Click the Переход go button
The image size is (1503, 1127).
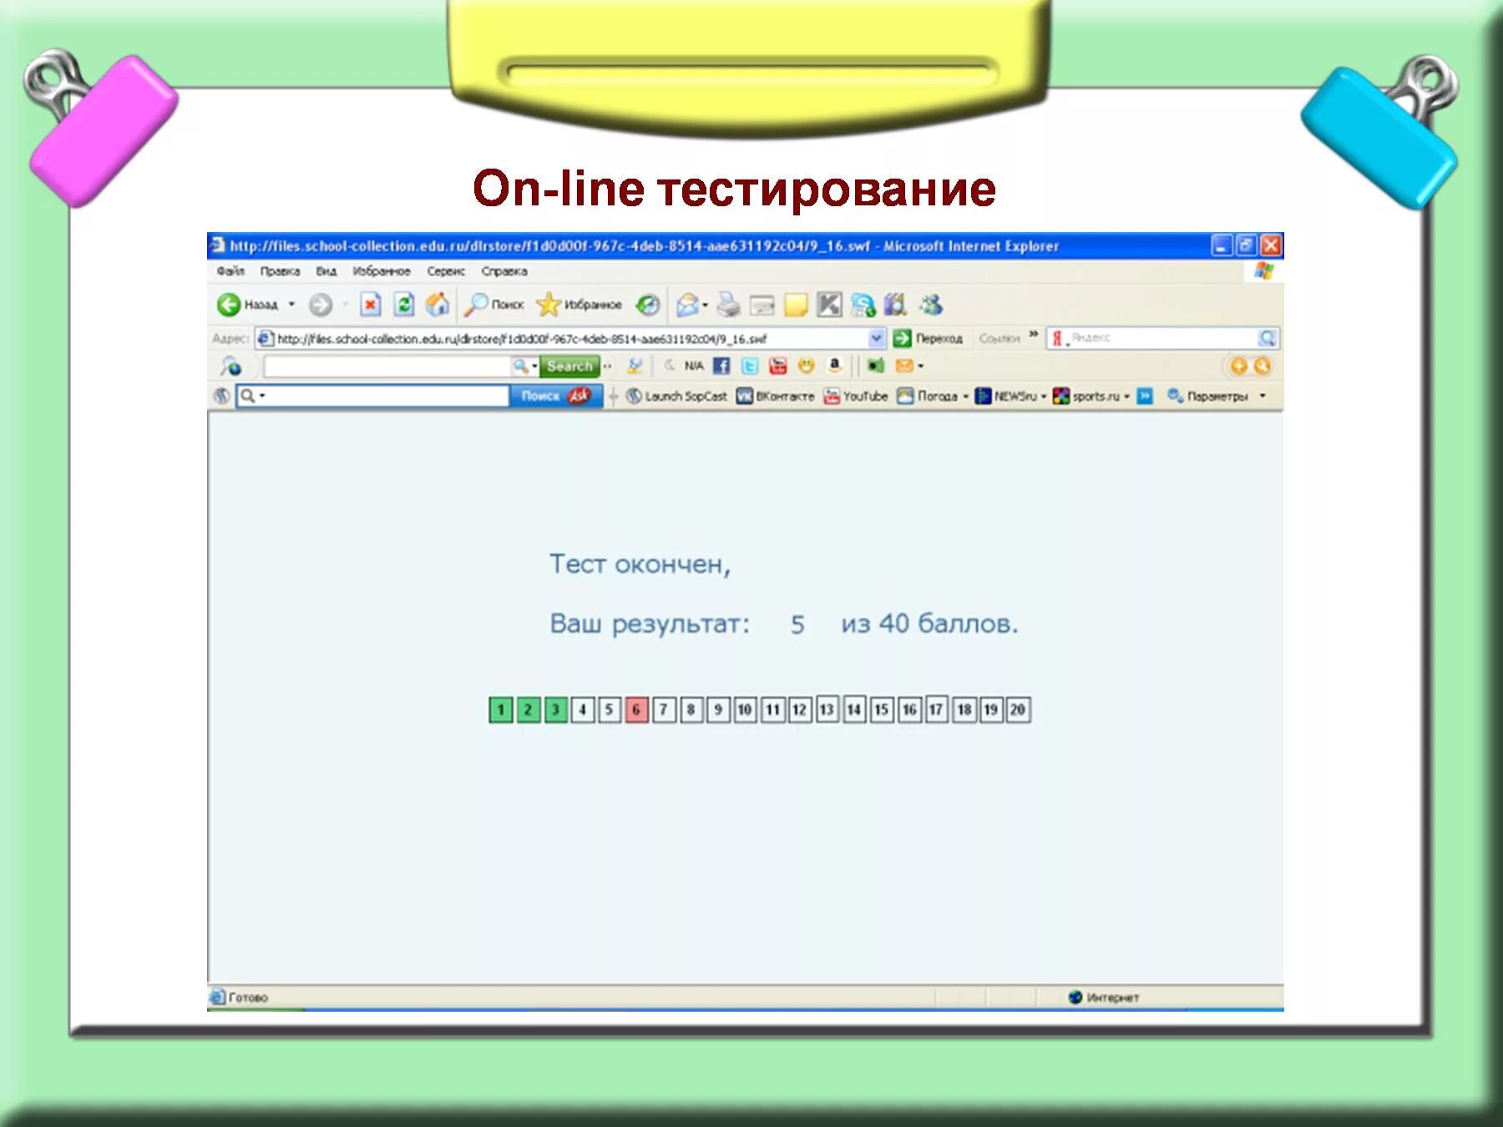click(x=928, y=338)
